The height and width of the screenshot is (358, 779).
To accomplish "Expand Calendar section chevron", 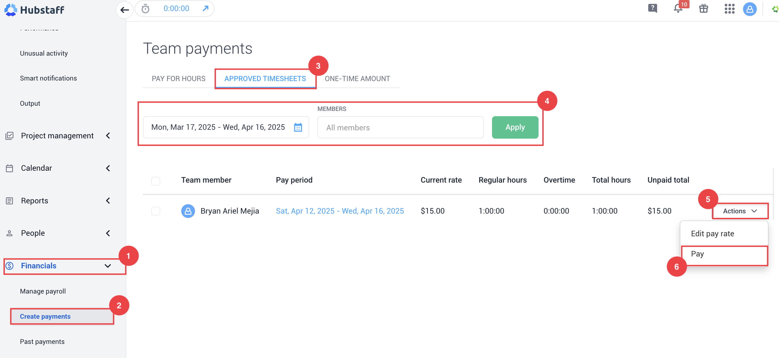I will click(x=108, y=168).
